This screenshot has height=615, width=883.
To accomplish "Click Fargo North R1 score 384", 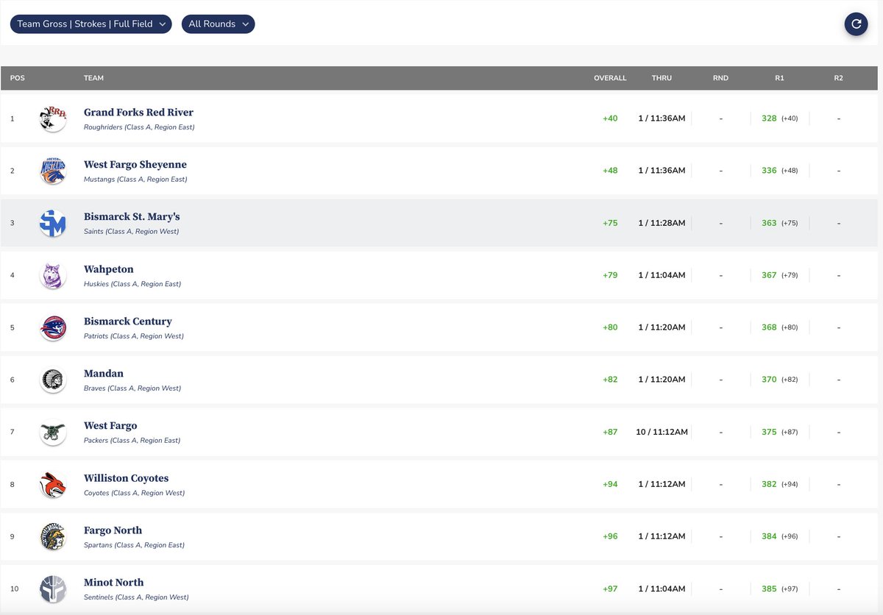I will [769, 536].
